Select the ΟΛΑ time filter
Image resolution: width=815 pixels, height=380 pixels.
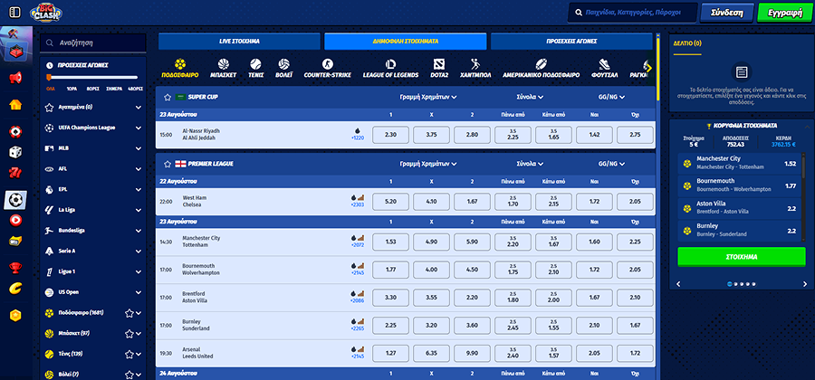point(50,89)
